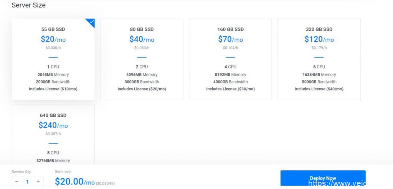The image size is (393, 189).
Task: Click the Server Size heading
Action: point(28,5)
